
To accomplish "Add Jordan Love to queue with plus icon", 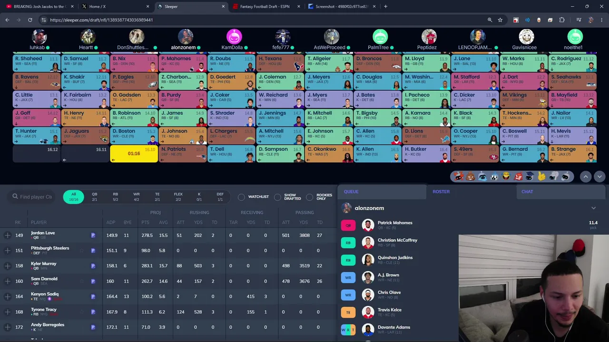I will click(7, 235).
